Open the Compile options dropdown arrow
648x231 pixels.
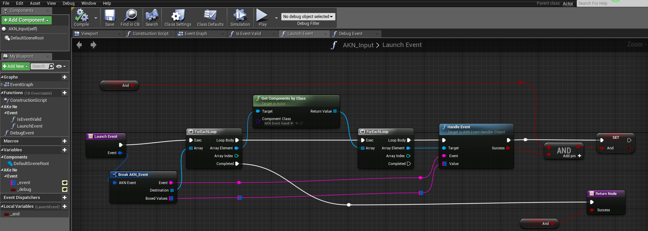[96, 18]
